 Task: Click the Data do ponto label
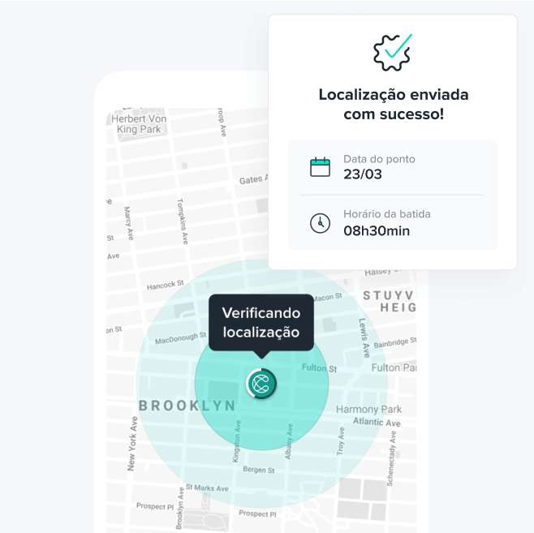point(379,159)
